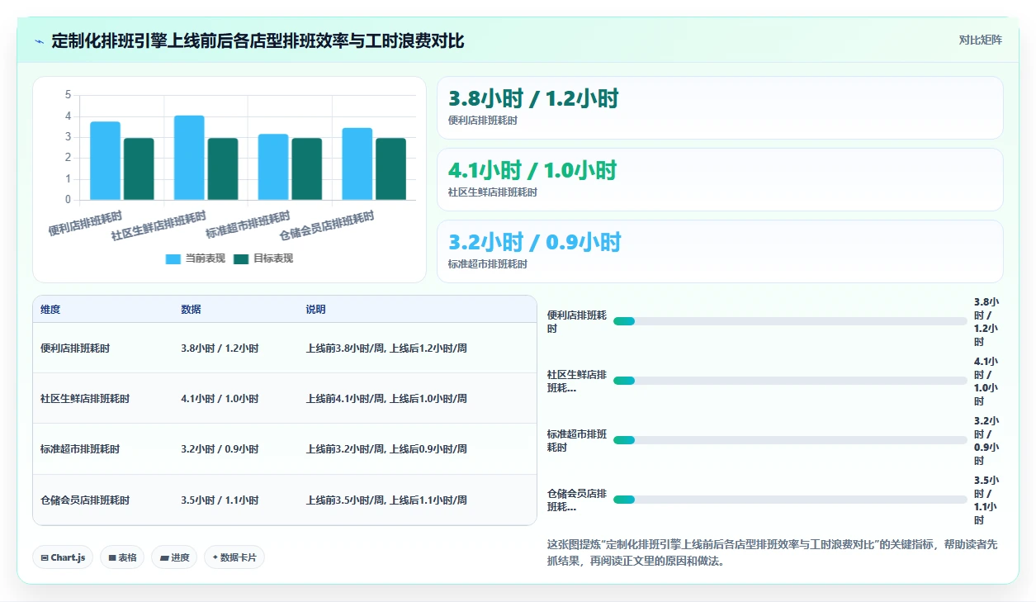Click the 对比矩阵 label in header

click(980, 40)
